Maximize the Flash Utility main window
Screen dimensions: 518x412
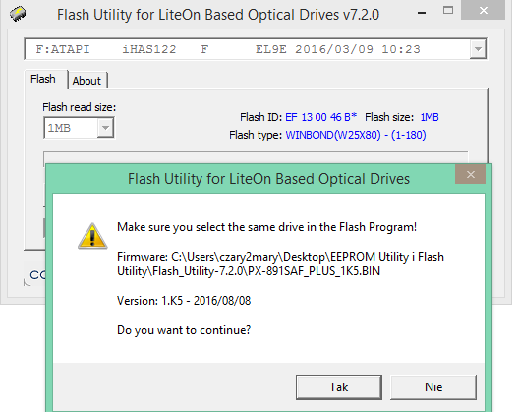448,11
